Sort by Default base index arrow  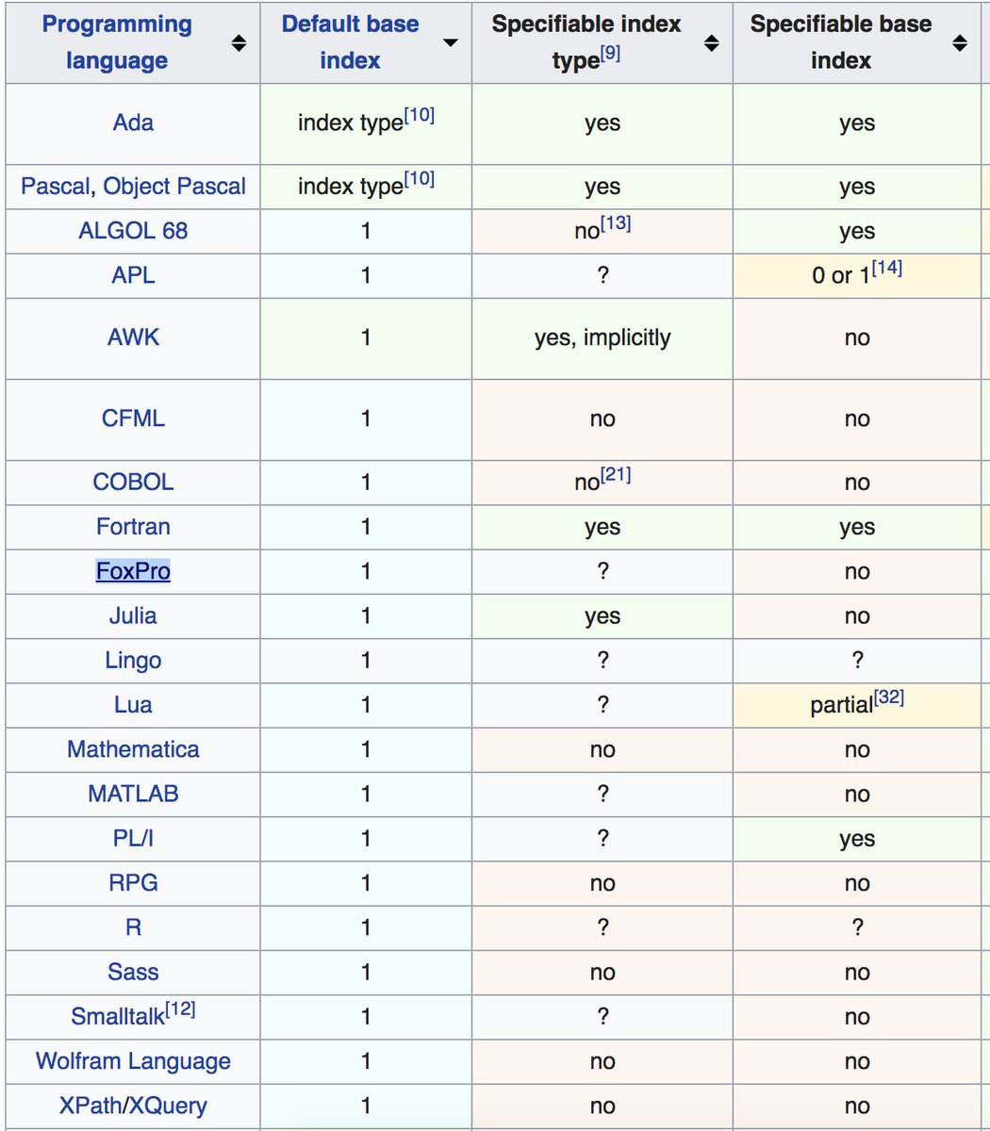click(x=451, y=43)
